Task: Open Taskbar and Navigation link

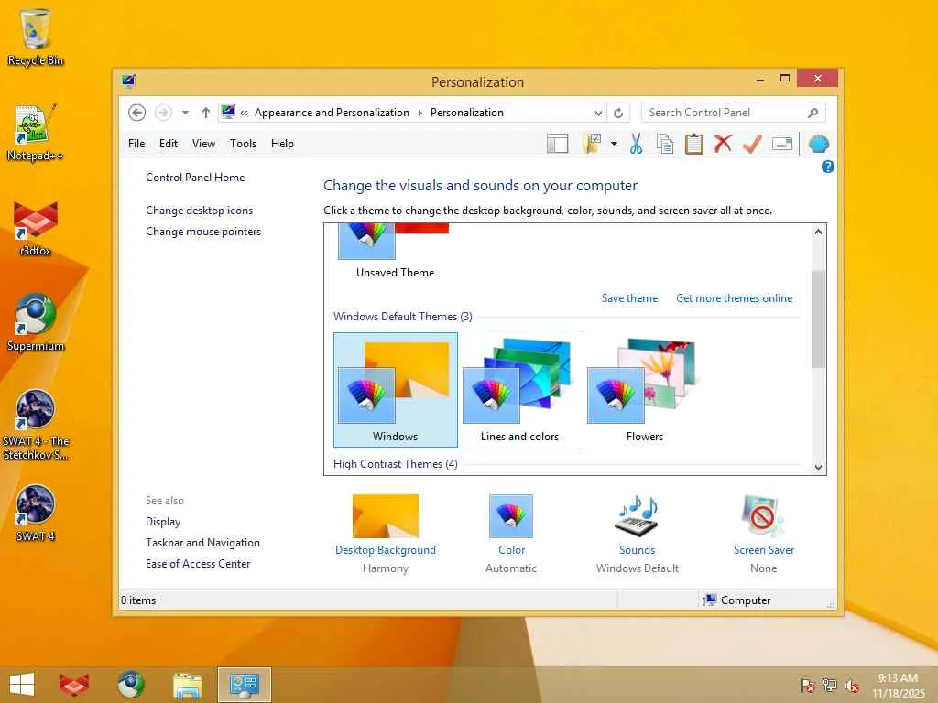Action: [x=202, y=543]
